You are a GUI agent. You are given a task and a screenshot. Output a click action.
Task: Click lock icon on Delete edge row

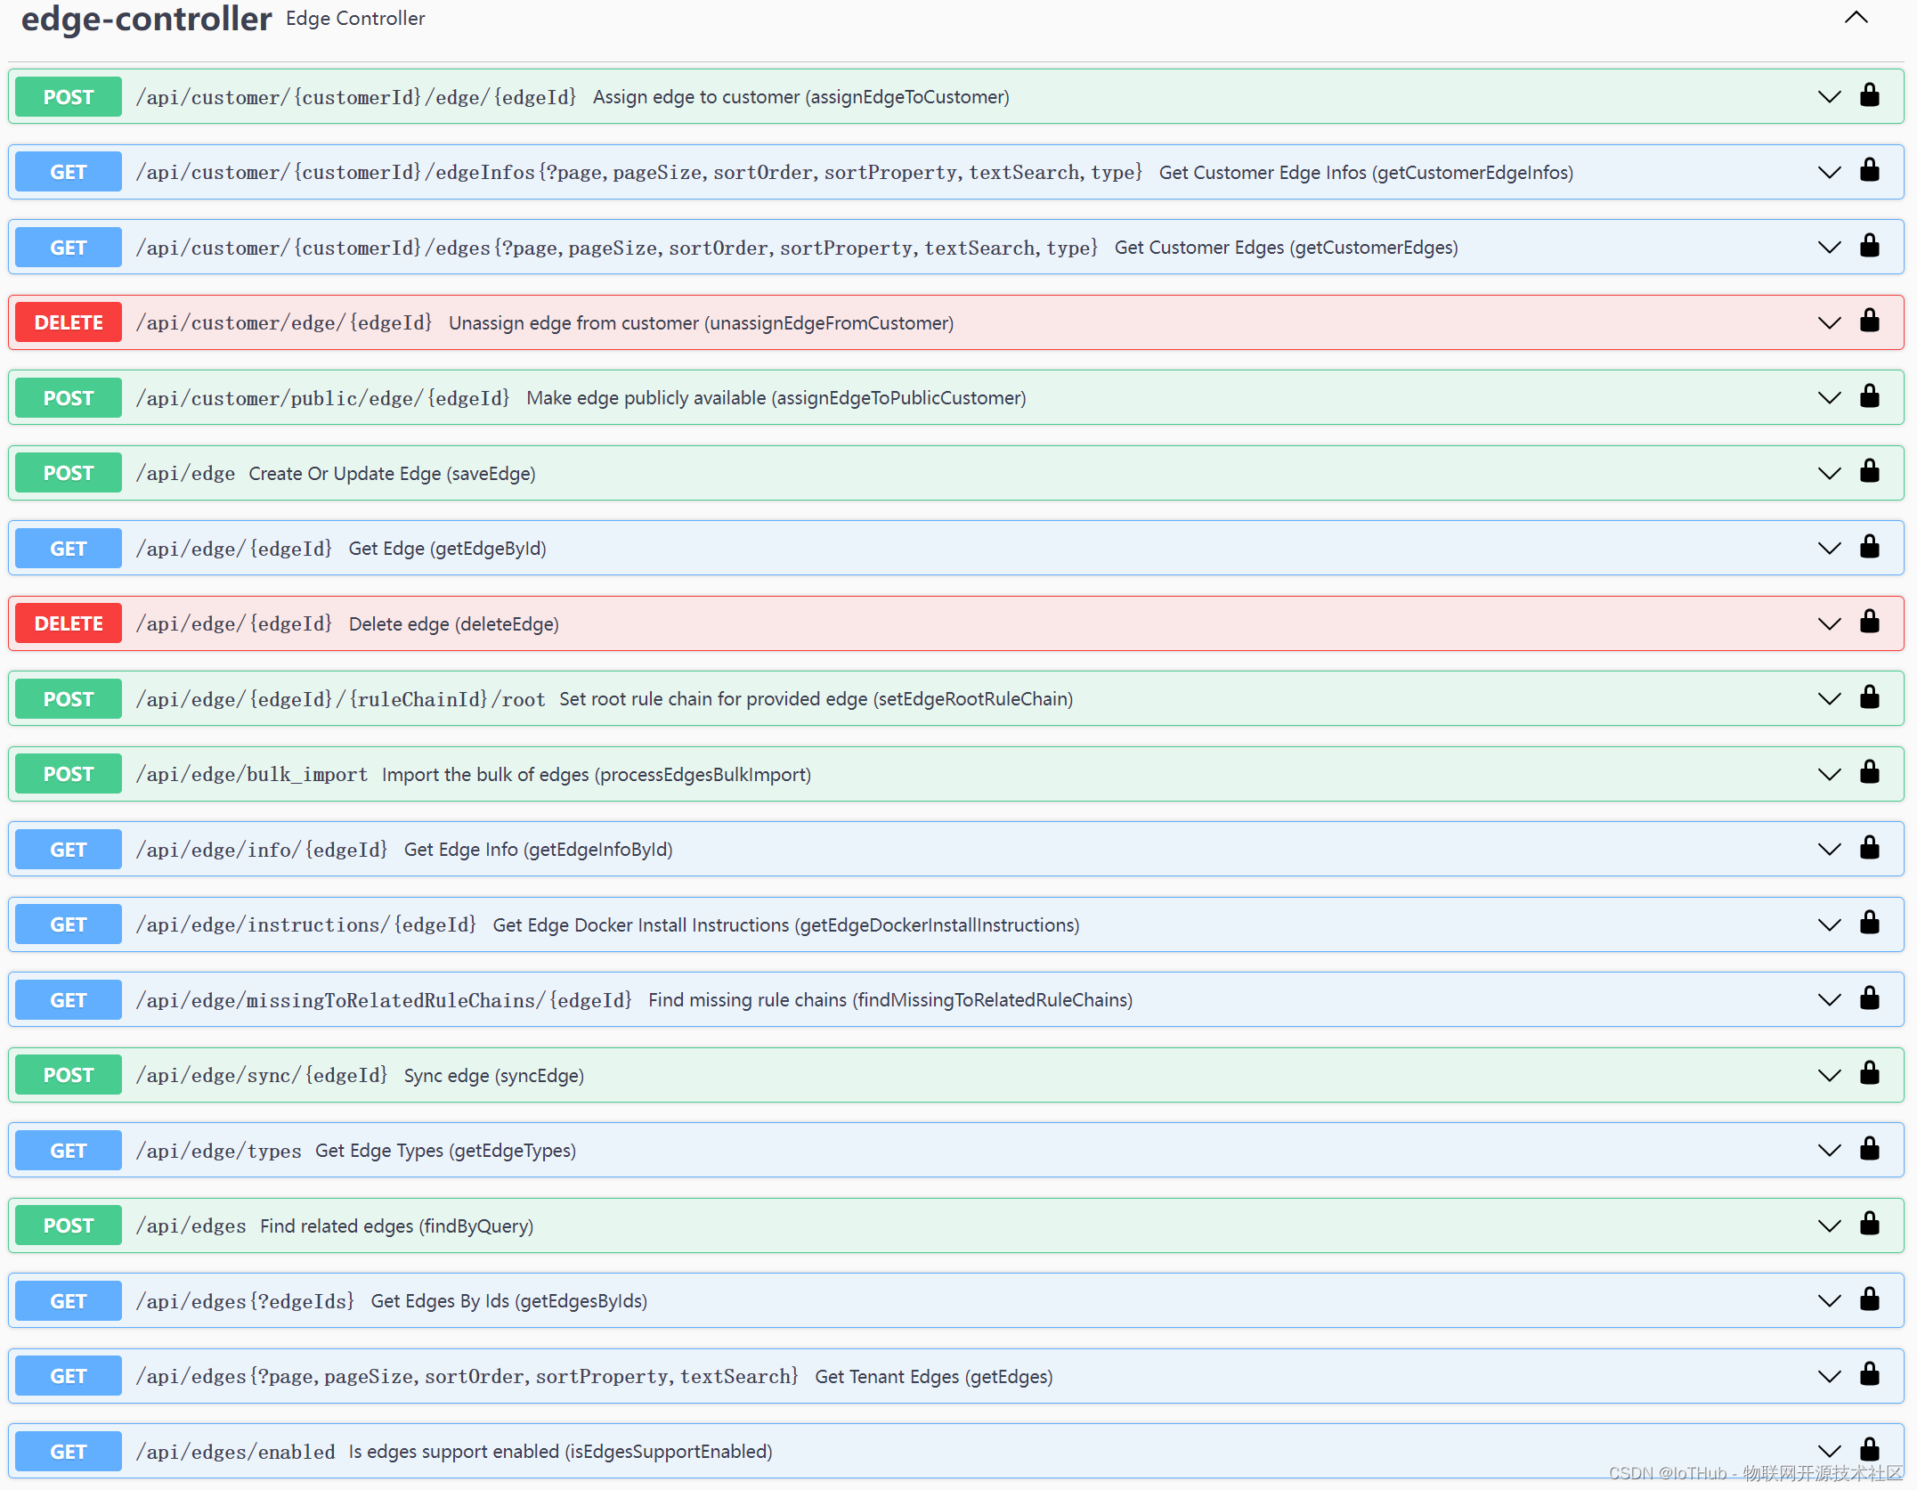1869,623
